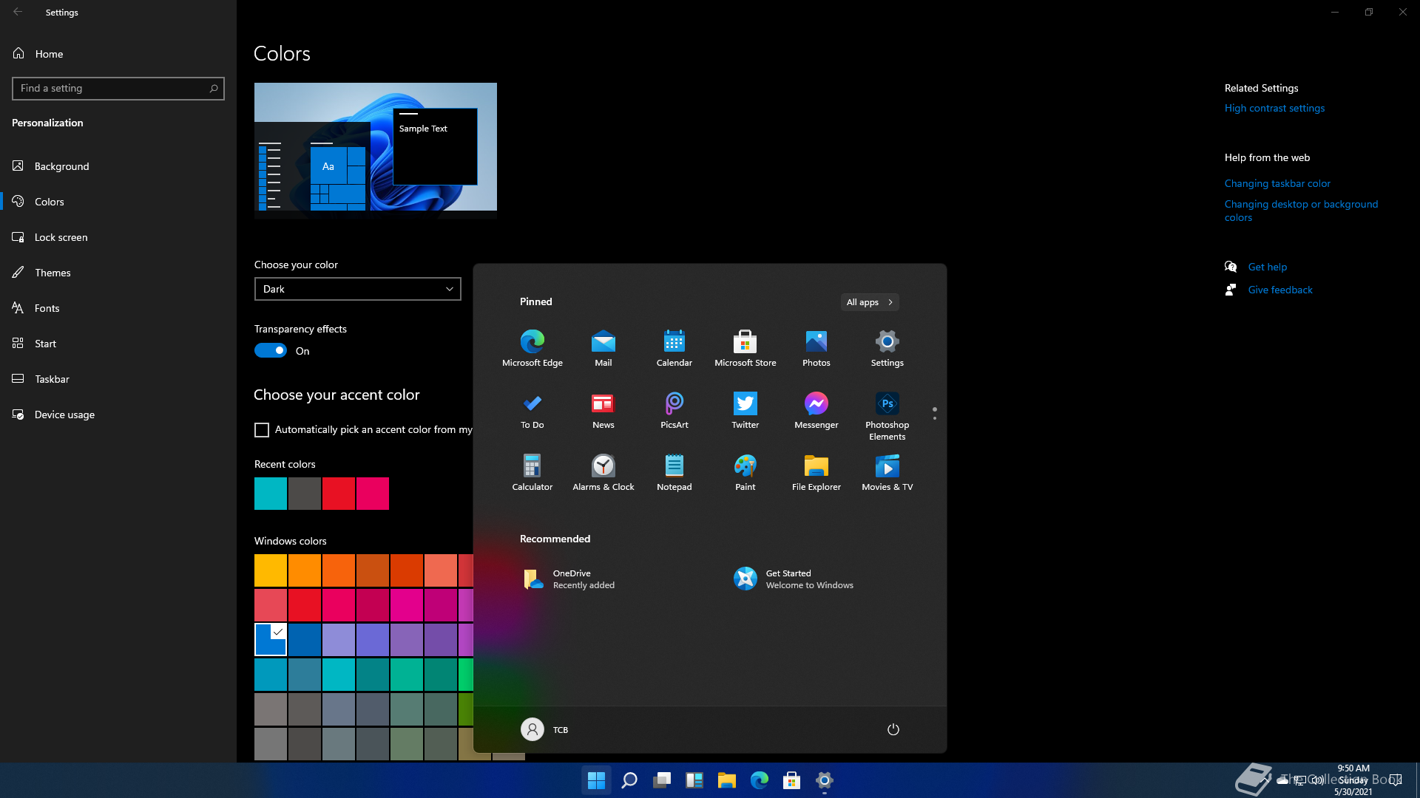
Task: Open the Messenger app
Action: (x=816, y=410)
